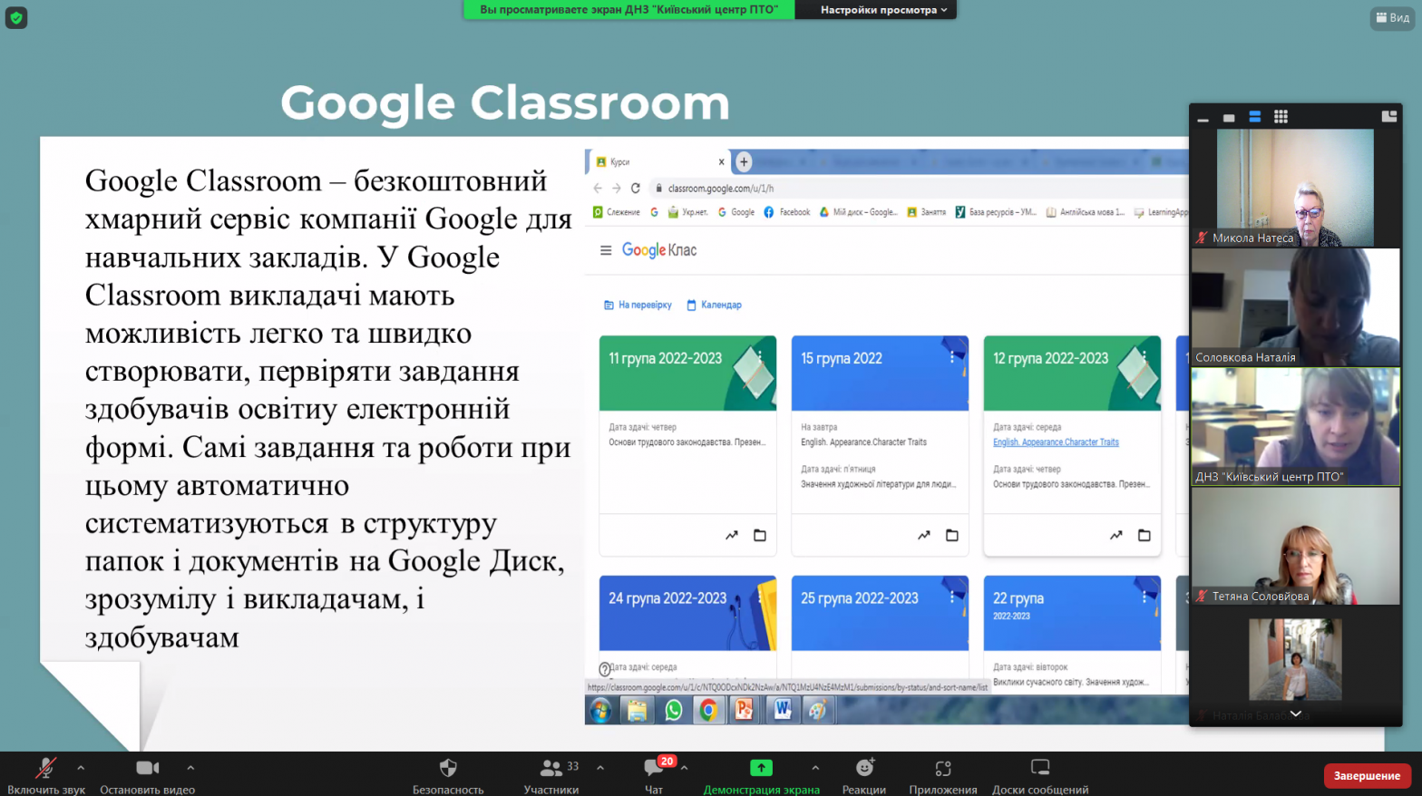Open the Реакции reactions menu

864,776
